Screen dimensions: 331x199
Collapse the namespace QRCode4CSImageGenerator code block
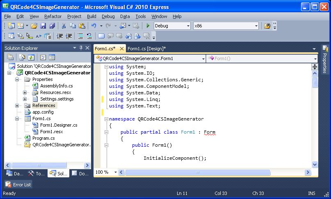click(107, 119)
